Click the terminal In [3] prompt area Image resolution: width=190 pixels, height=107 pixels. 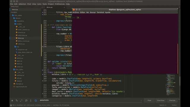(77, 18)
